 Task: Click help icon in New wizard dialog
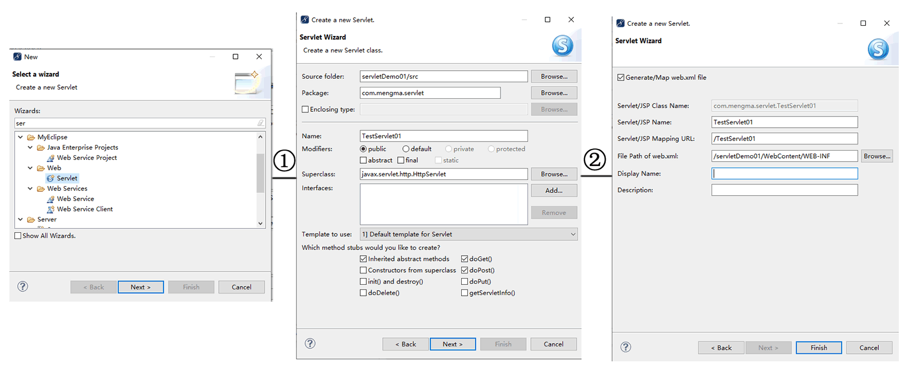pyautogui.click(x=23, y=287)
